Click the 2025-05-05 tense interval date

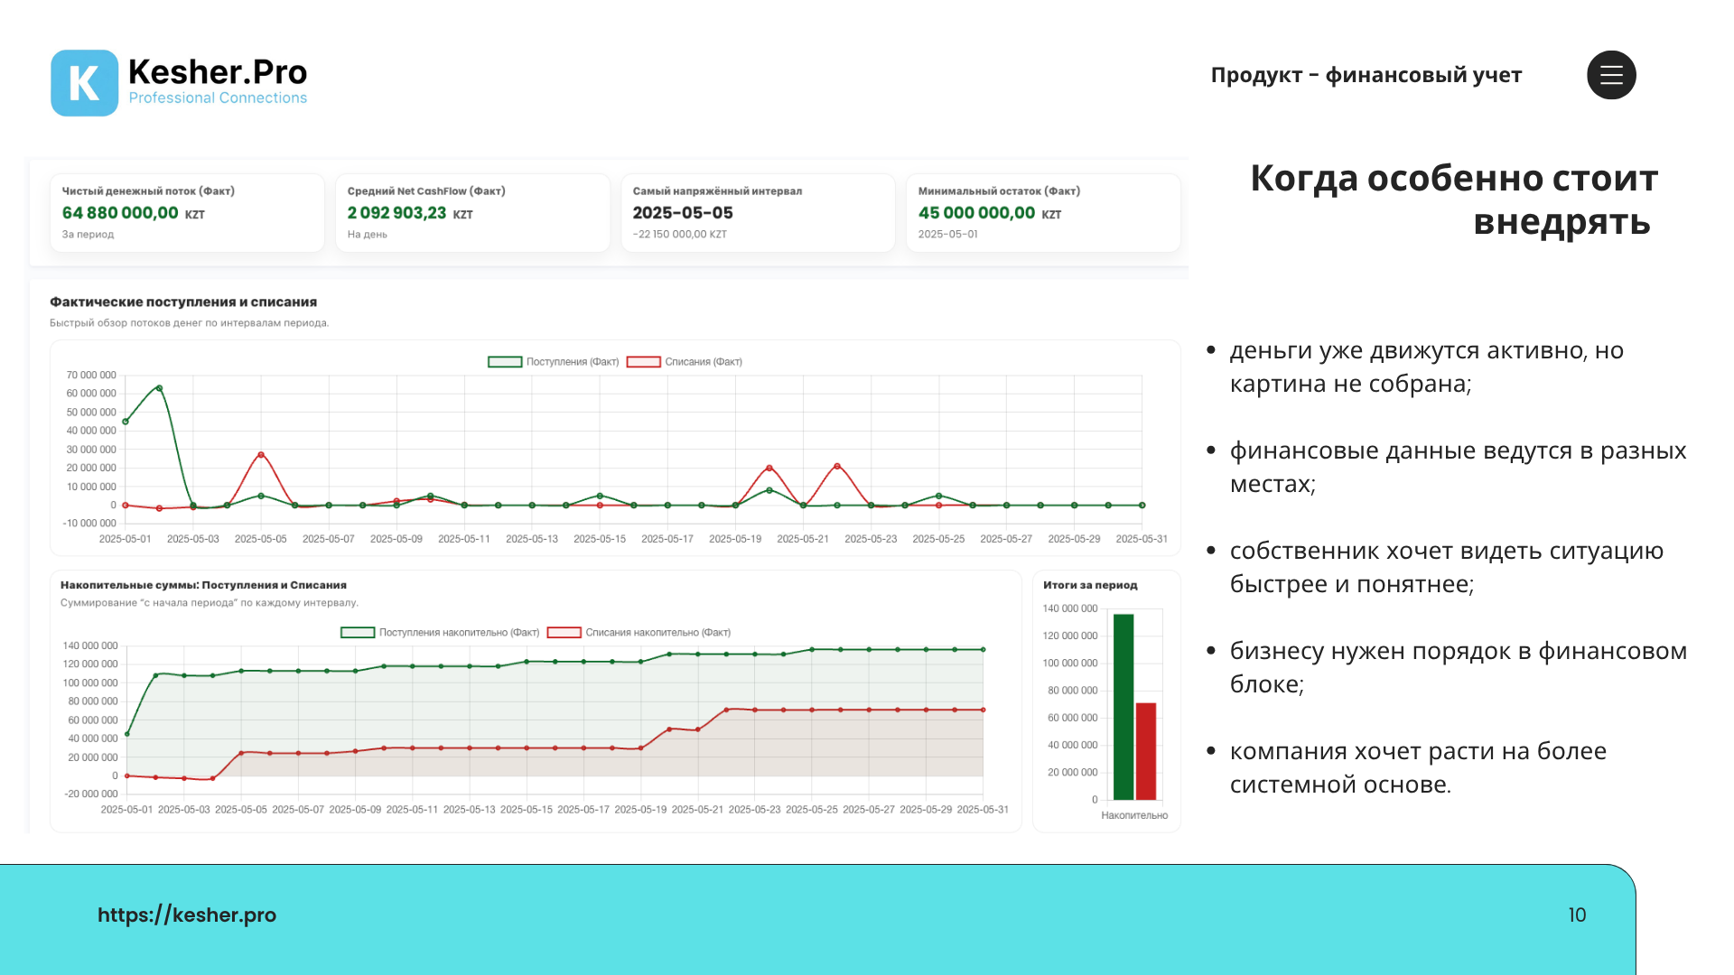click(683, 213)
